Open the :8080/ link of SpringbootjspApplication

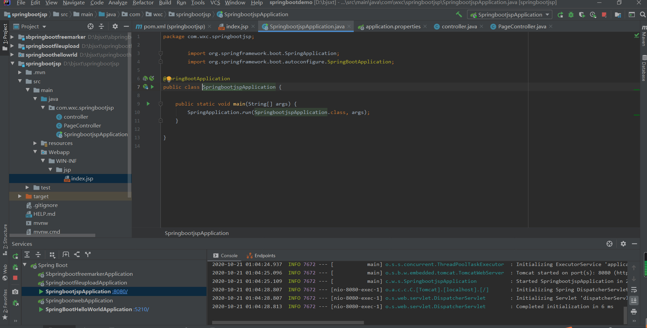coord(120,292)
